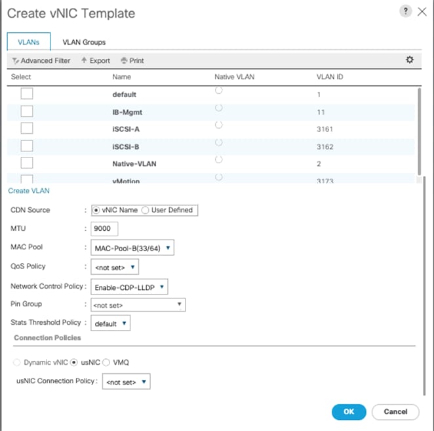Set iSCSI-B as native VLAN radio
The width and height of the screenshot is (434, 431).
tap(219, 142)
